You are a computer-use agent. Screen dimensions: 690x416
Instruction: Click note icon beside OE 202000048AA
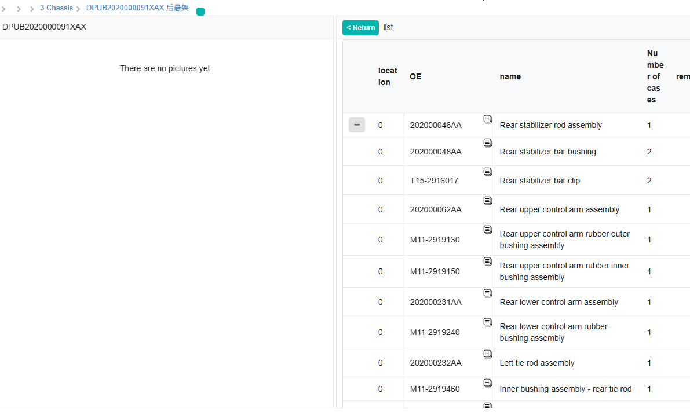click(488, 143)
